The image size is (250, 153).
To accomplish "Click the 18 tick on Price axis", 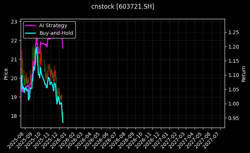I will pyautogui.click(x=14, y=116).
